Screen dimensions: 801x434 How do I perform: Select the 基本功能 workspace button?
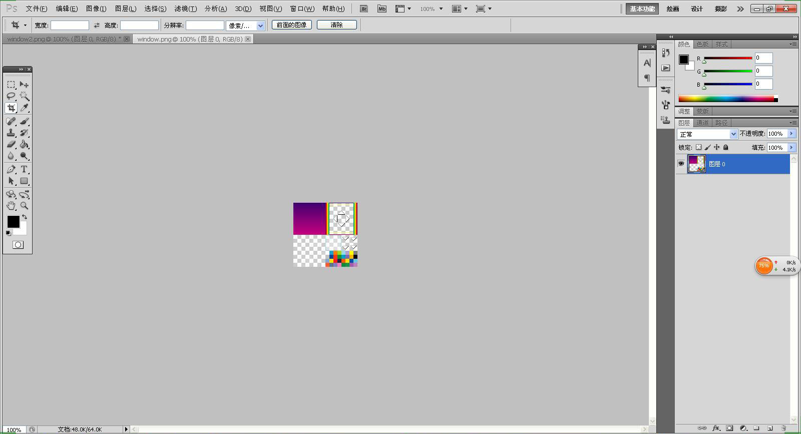click(642, 9)
